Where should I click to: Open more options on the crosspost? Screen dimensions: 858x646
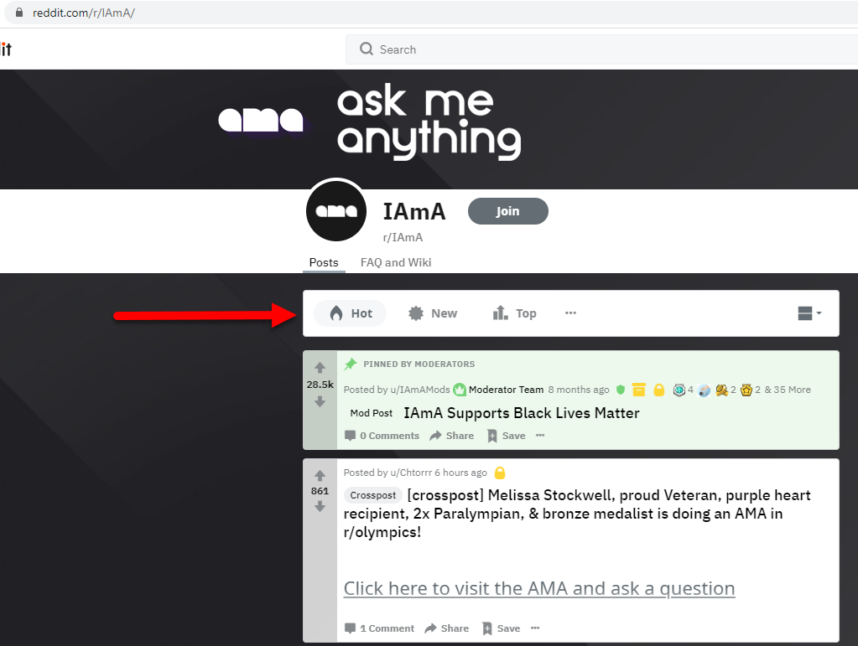[x=535, y=628]
